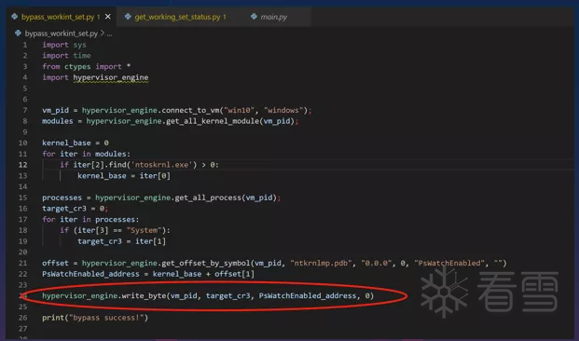Click line number 24 gutter breakpoint area
The width and height of the screenshot is (579, 341).
(x=23, y=296)
